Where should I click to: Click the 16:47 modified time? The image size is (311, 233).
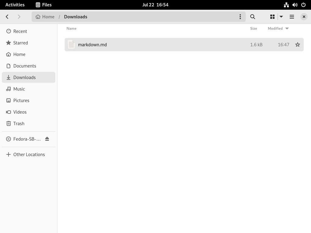coord(283,45)
